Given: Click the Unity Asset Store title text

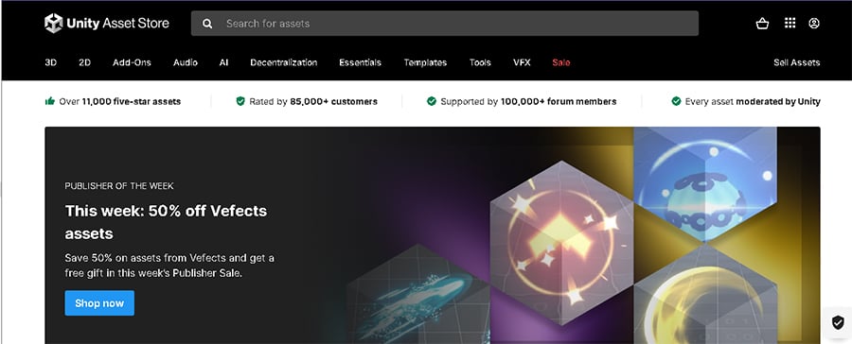Looking at the screenshot, I should (x=118, y=24).
